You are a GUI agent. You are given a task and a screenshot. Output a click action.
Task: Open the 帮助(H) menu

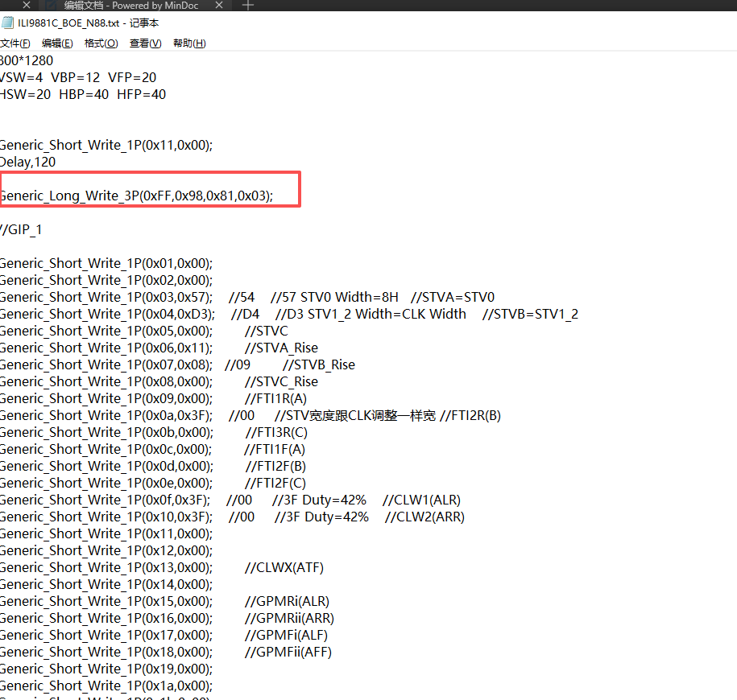189,43
